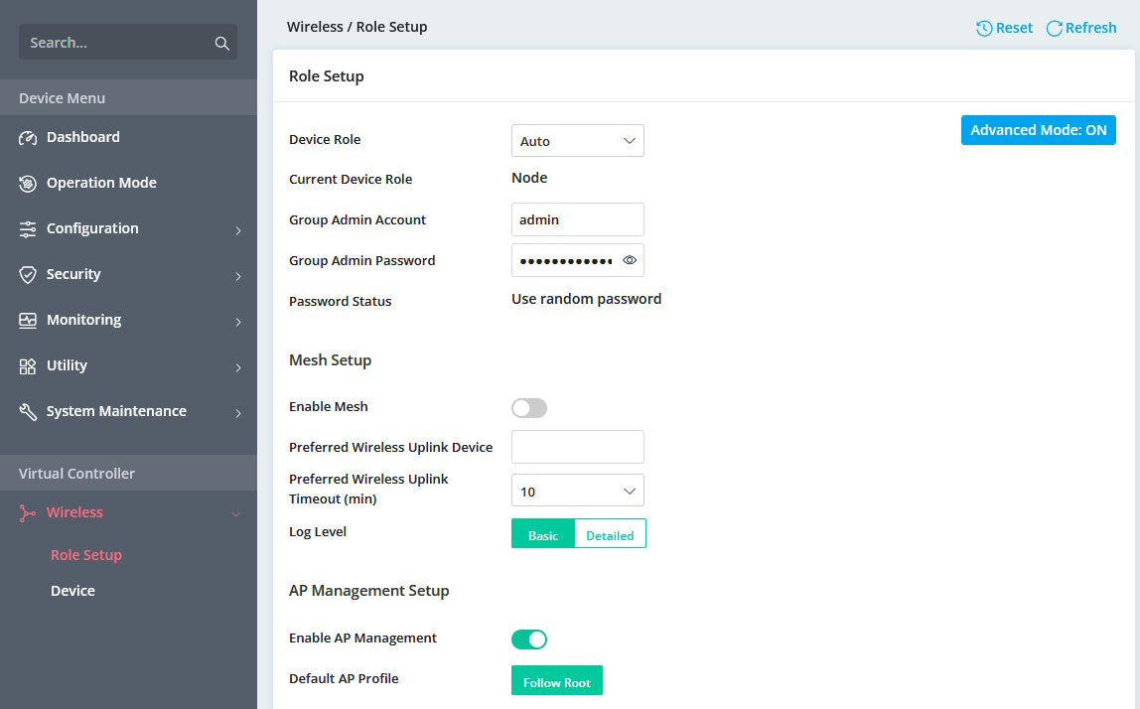Click the Utility grid icon
Image resolution: width=1140 pixels, height=709 pixels.
pyautogui.click(x=28, y=366)
